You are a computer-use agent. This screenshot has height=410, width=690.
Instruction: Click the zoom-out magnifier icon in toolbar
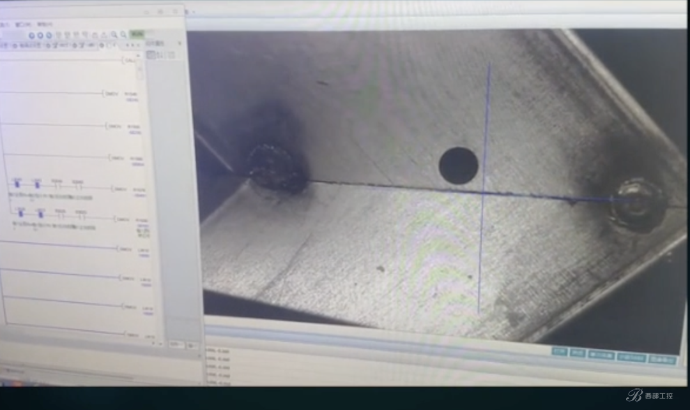[124, 34]
